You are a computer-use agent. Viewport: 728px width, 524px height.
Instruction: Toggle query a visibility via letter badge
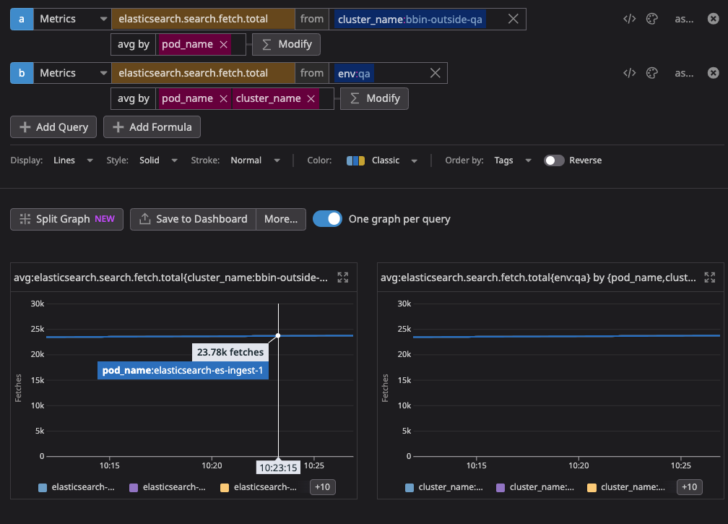pyautogui.click(x=21, y=20)
